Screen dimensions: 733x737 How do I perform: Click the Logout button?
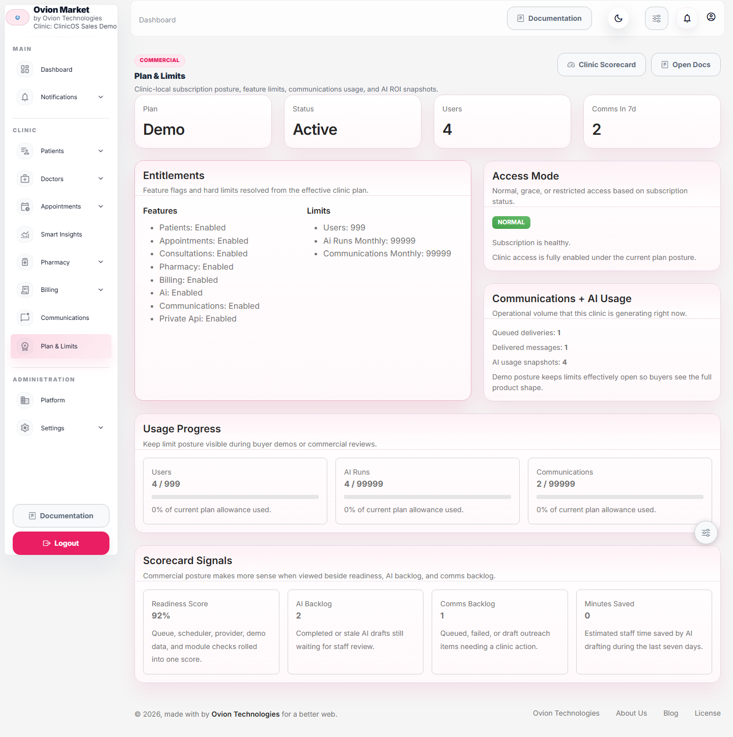(x=61, y=543)
